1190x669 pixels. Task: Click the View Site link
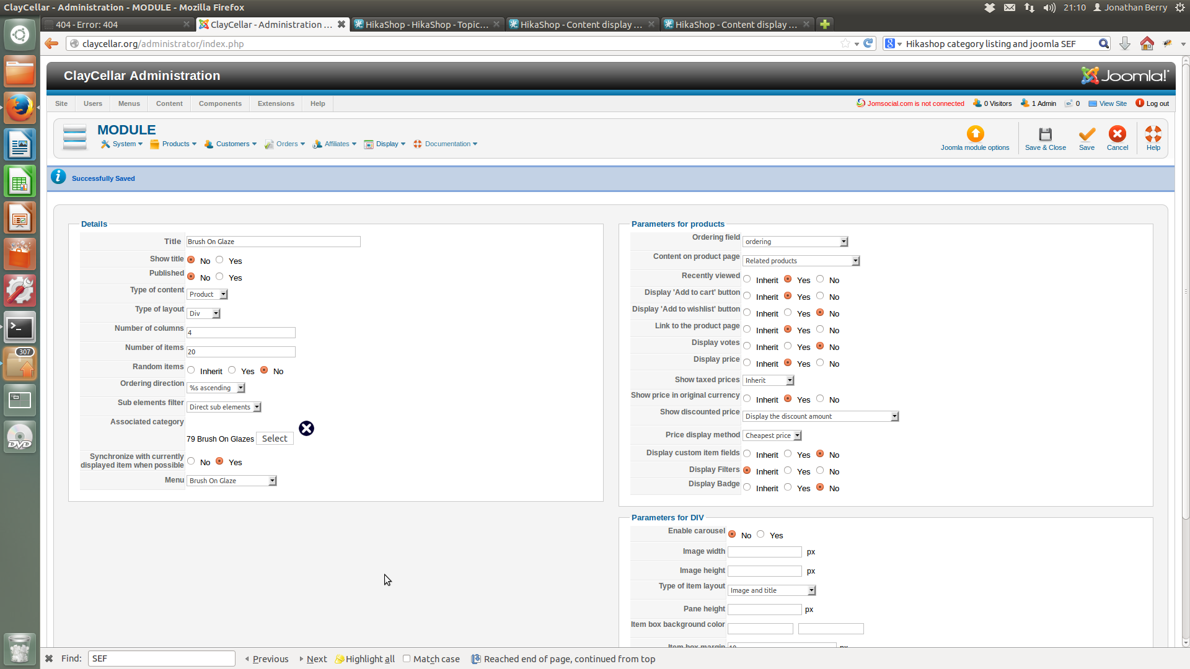[1113, 103]
